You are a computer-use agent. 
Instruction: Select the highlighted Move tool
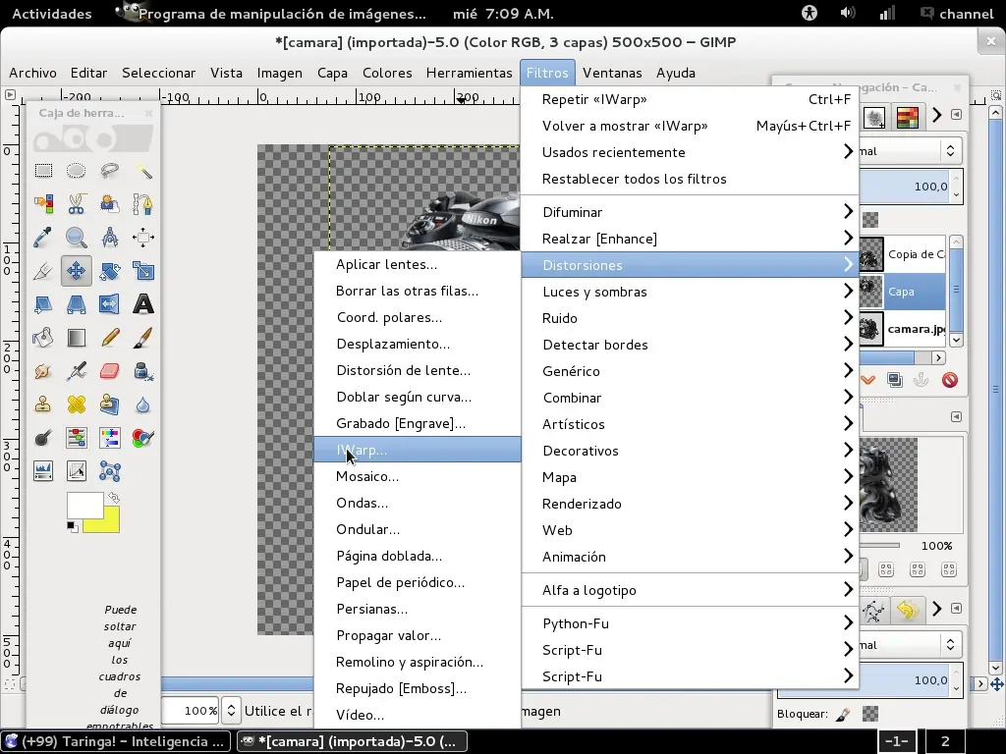tap(77, 271)
